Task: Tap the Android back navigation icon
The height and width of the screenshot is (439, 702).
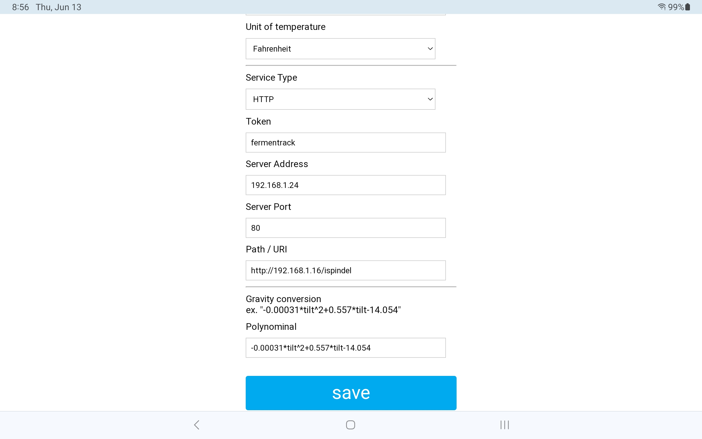Action: (x=197, y=425)
